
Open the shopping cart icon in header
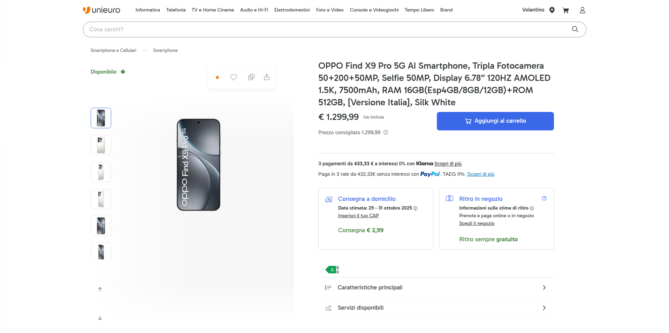pyautogui.click(x=565, y=10)
